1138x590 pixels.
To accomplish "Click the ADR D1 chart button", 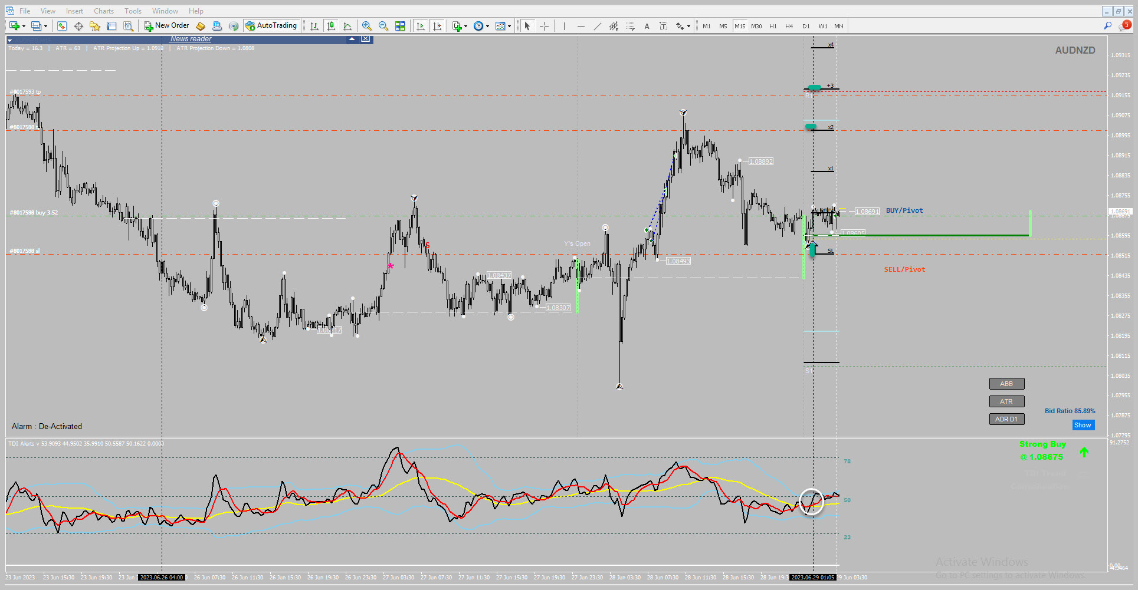I will [x=1006, y=419].
